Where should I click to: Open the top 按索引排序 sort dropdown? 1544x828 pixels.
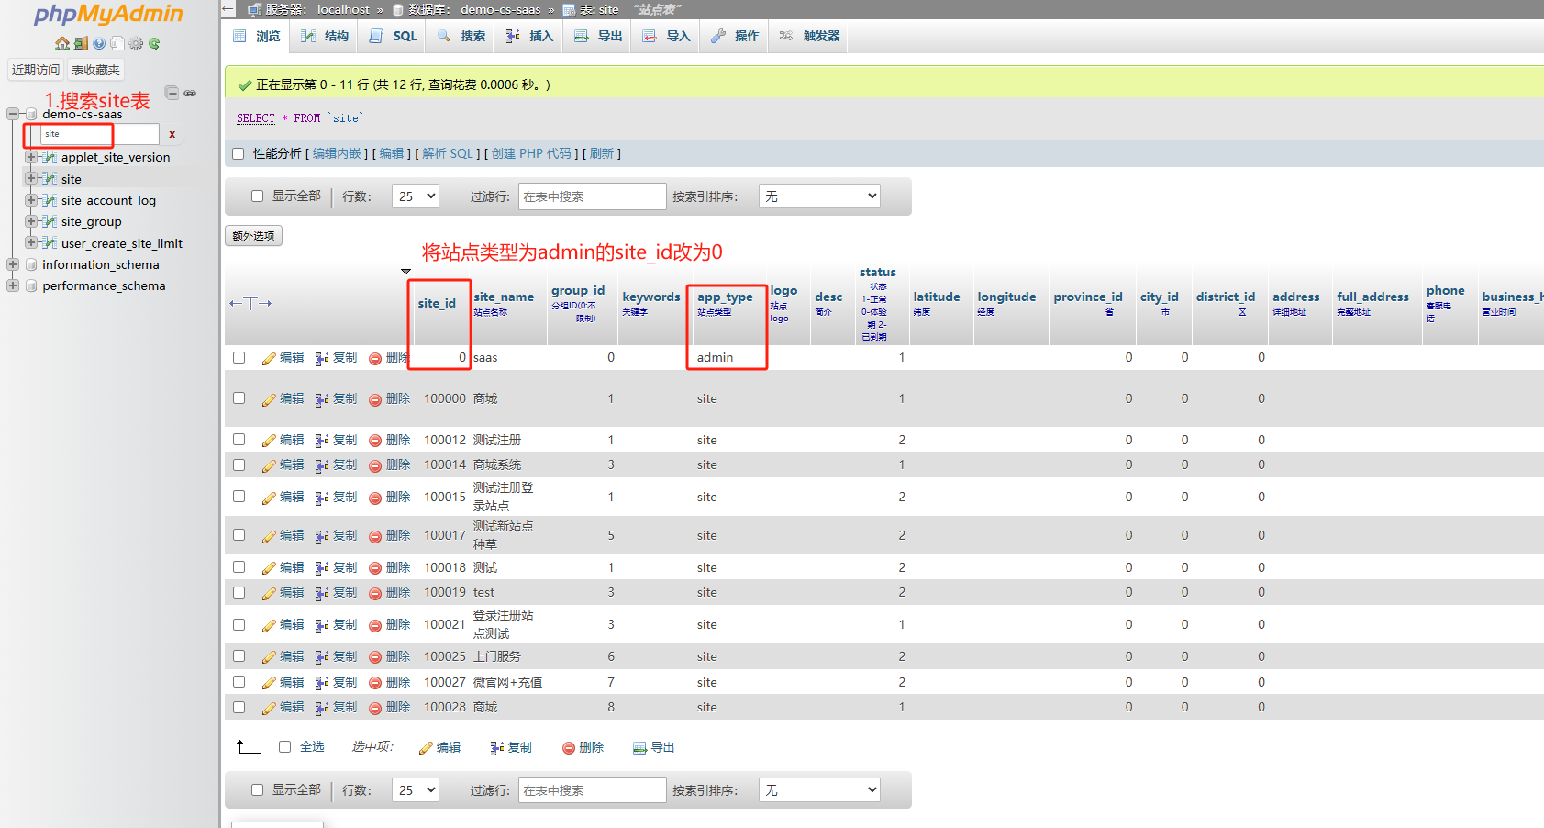(819, 196)
